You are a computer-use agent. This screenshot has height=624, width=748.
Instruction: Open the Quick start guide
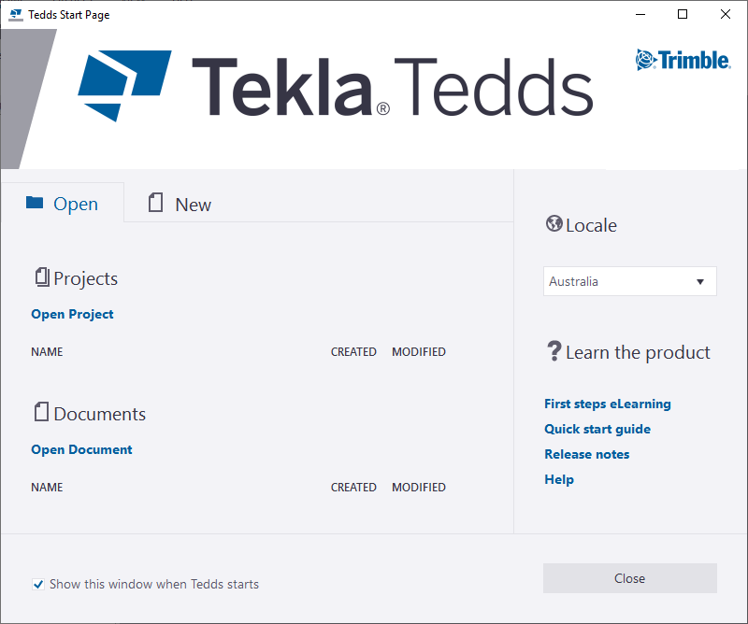597,429
